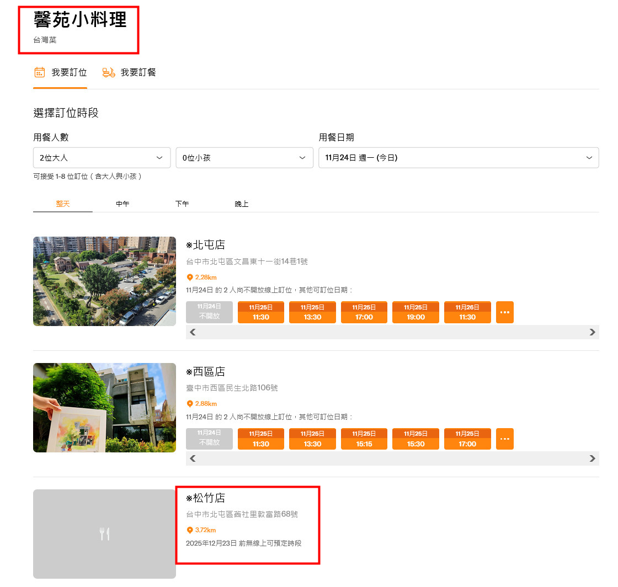This screenshot has width=618, height=587.
Task: Click the right arrow under 北屯店 time slots
Action: pyautogui.click(x=593, y=332)
